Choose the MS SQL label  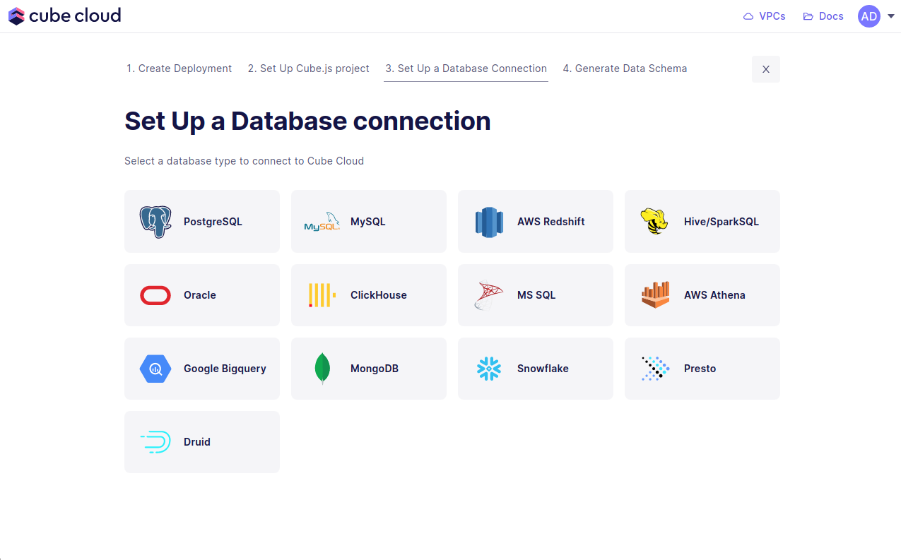point(536,295)
